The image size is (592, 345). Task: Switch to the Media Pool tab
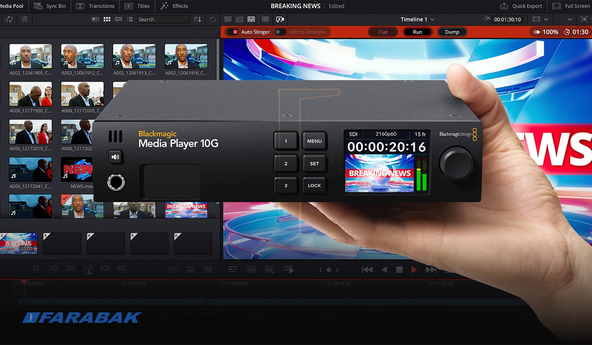(11, 6)
